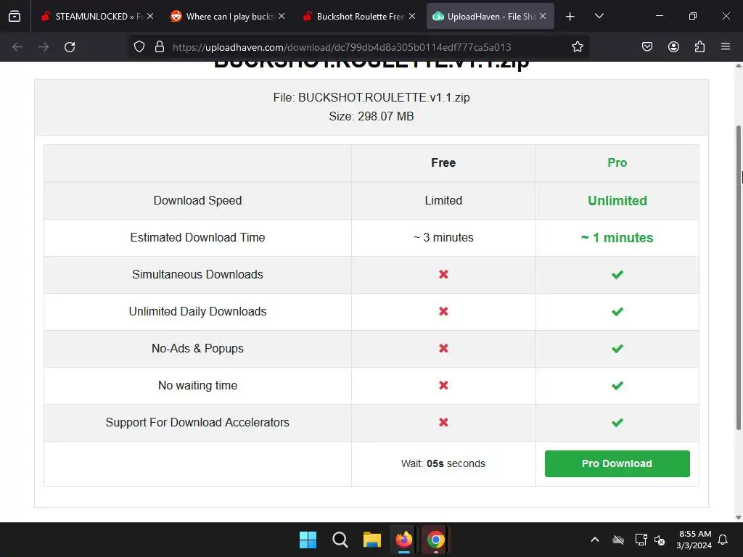Image resolution: width=743 pixels, height=557 pixels.
Task: Click the 'Wait: 05s seconds' countdown text
Action: [x=443, y=463]
